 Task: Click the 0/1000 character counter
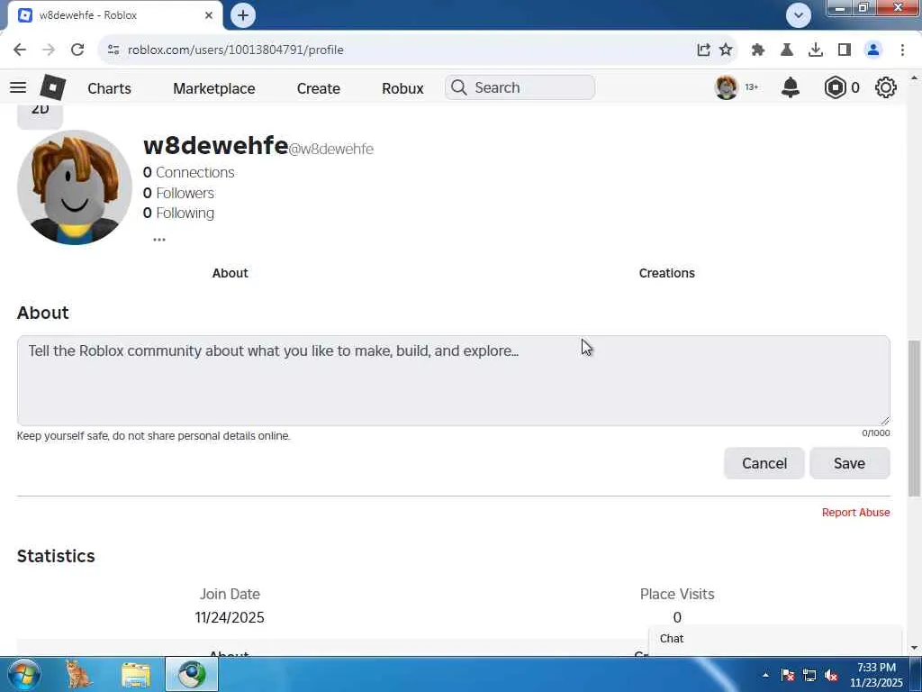click(x=875, y=433)
